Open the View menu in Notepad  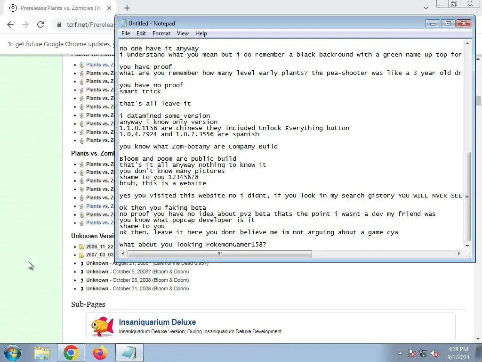(x=183, y=33)
